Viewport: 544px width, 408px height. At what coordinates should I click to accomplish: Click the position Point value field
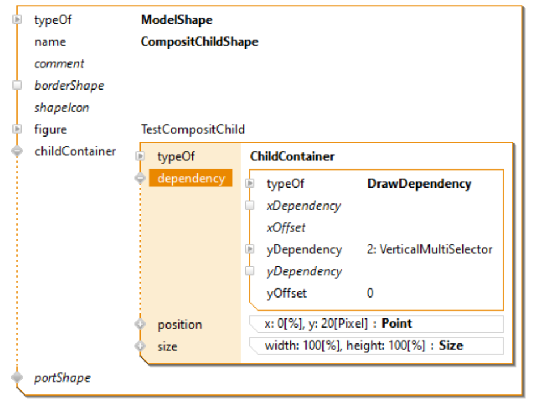click(x=376, y=324)
